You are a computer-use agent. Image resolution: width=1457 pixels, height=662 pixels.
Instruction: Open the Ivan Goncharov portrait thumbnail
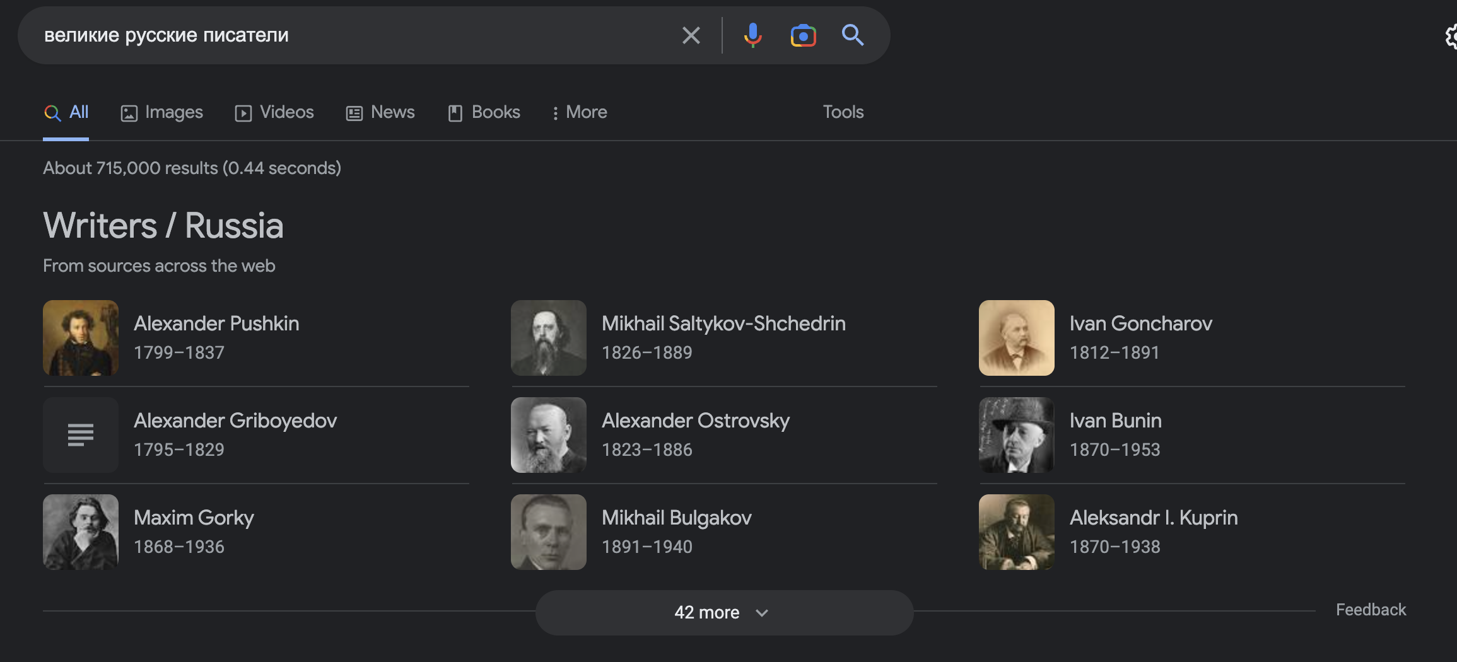[x=1016, y=338]
